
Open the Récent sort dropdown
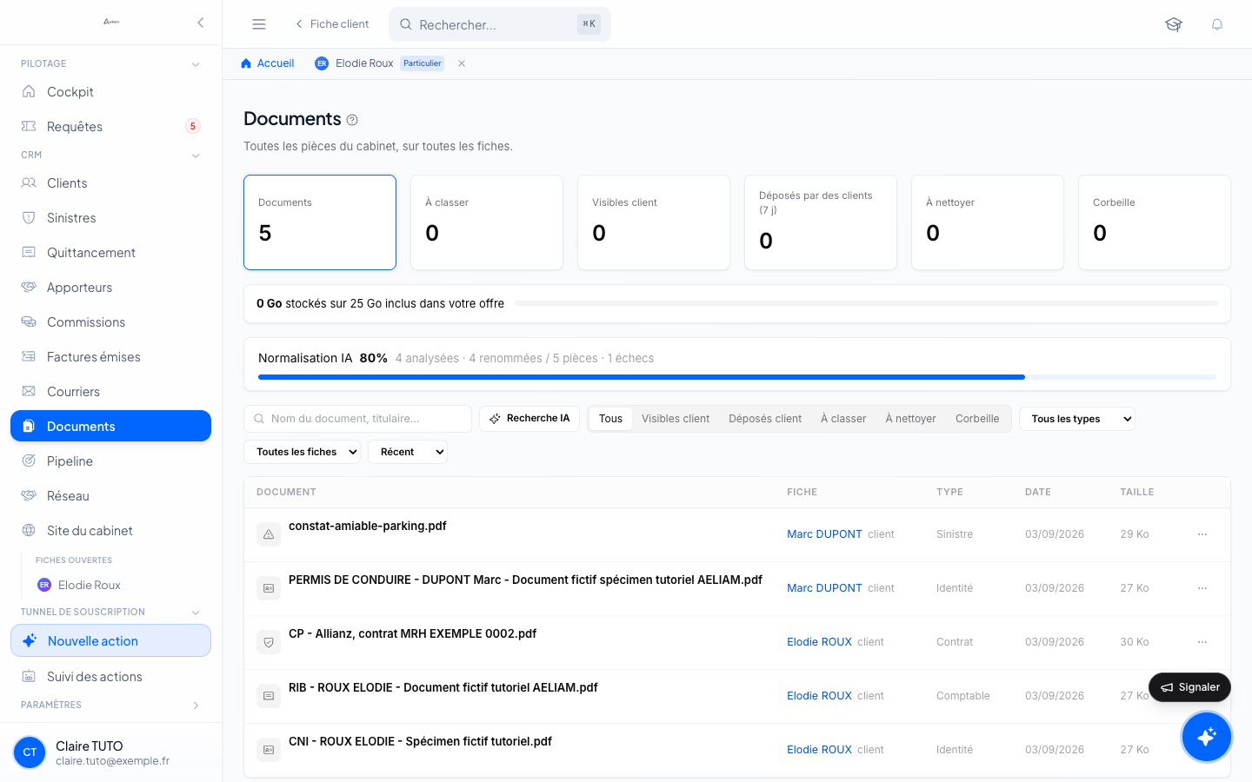click(408, 452)
